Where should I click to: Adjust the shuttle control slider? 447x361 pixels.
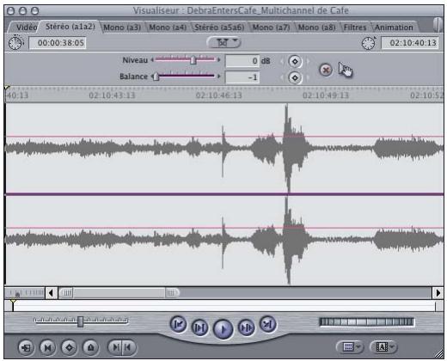point(81,321)
